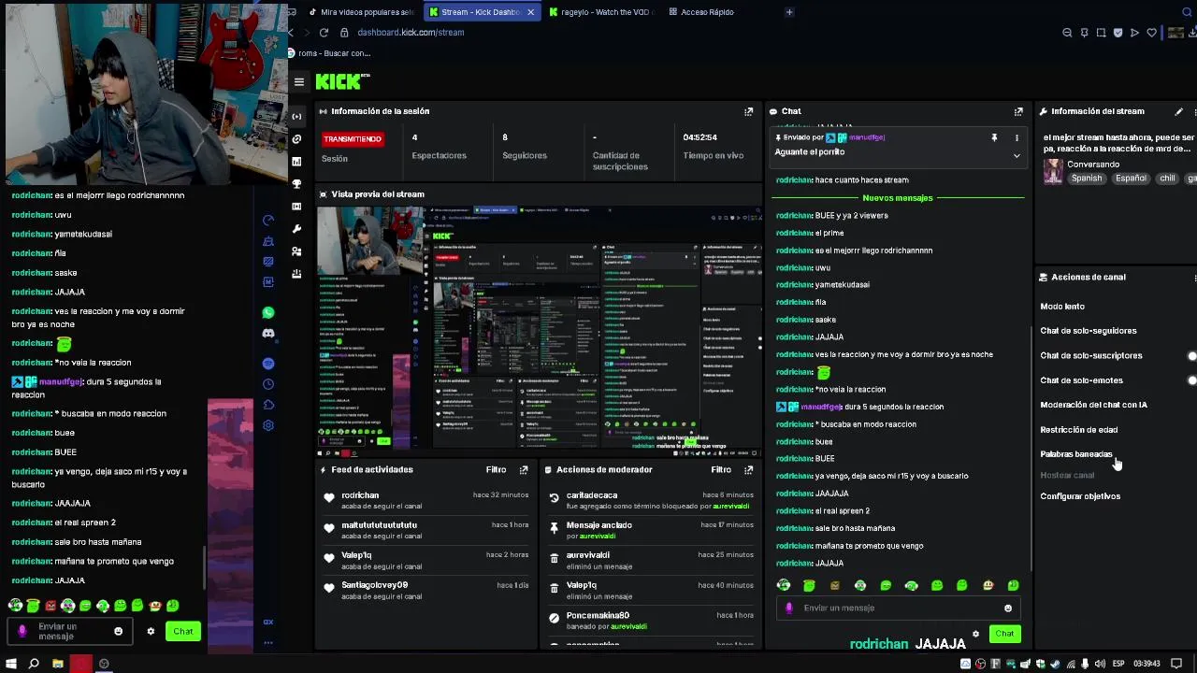The width and height of the screenshot is (1197, 673).
Task: Open the hamburger menu beside the Kick logo
Action: click(299, 82)
